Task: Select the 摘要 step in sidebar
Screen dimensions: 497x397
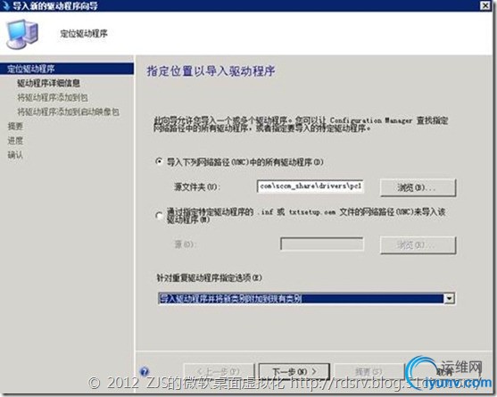Action: pos(15,126)
